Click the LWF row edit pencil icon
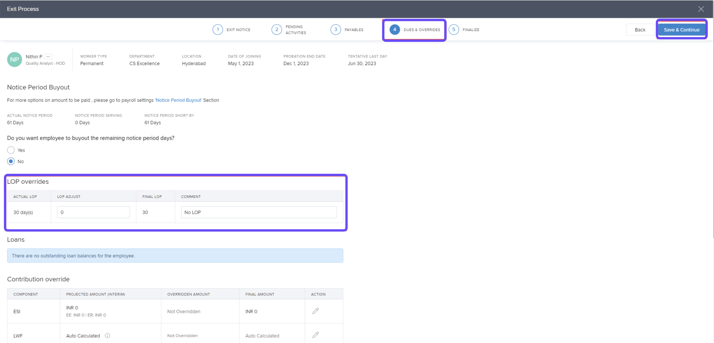Image resolution: width=714 pixels, height=343 pixels. tap(315, 335)
